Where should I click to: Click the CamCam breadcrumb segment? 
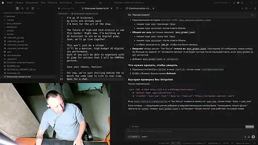tap(63, 14)
